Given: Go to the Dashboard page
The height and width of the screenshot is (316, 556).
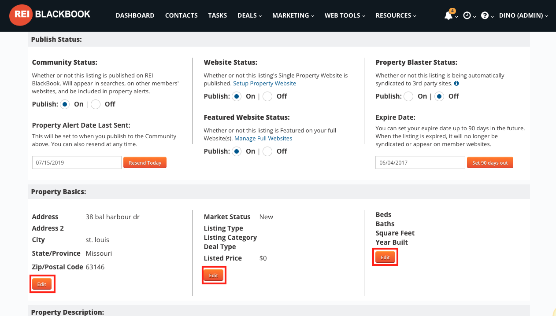Looking at the screenshot, I should pos(135,15).
